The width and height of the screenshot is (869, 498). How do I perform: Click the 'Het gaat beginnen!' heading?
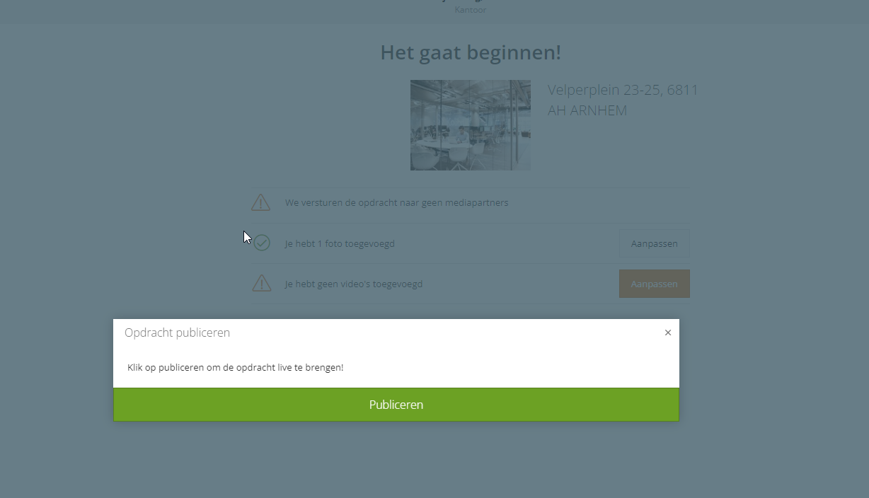[471, 52]
